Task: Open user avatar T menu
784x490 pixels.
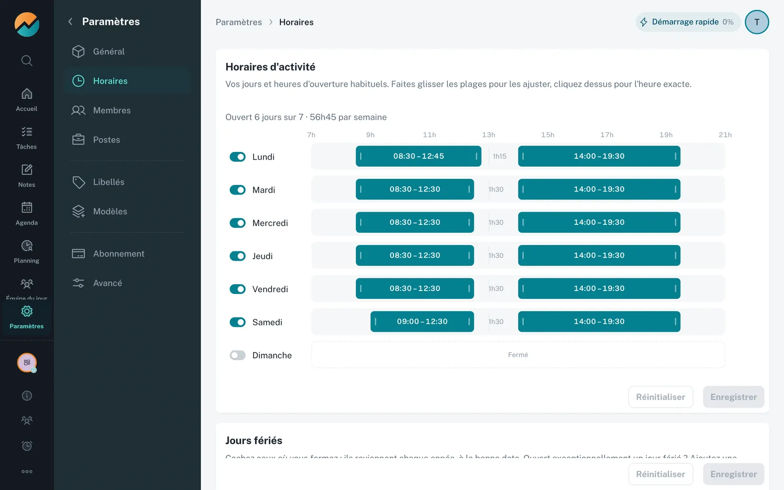Action: [x=757, y=22]
